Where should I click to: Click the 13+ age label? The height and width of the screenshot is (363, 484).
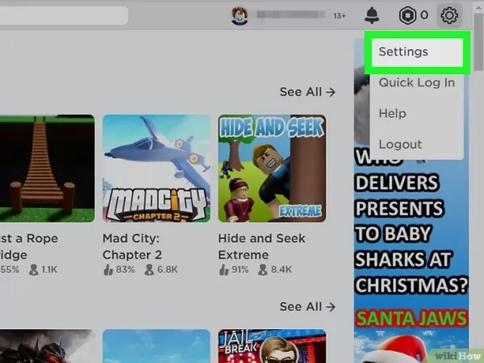pos(340,16)
